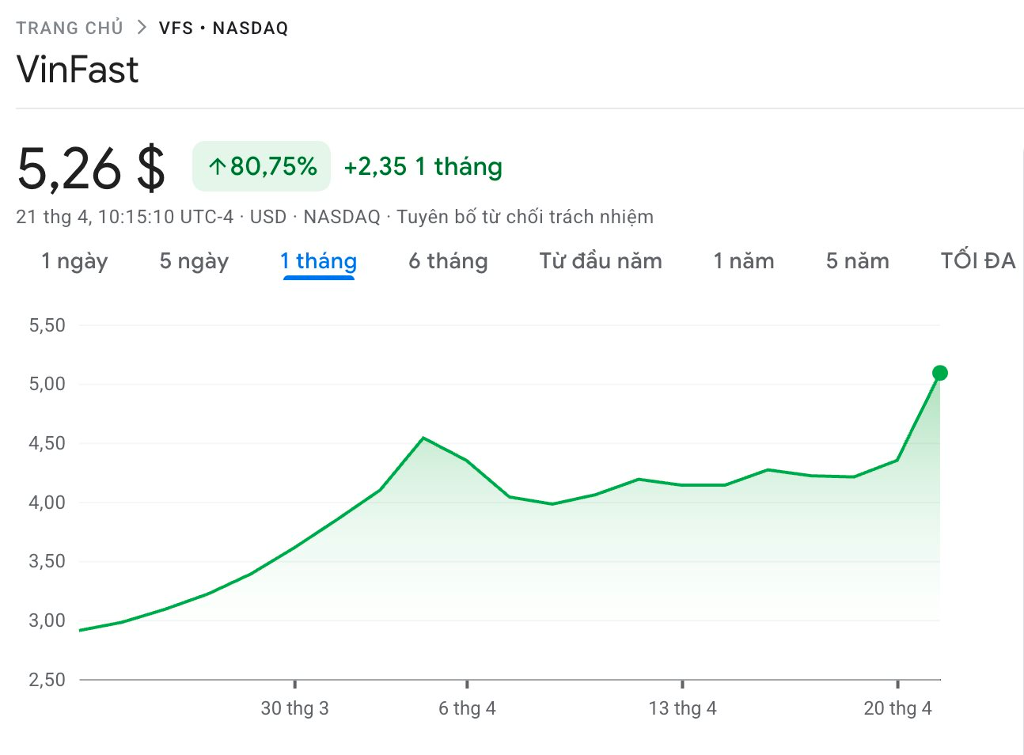Image resolution: width=1024 pixels, height=755 pixels.
Task: Click the 30 thg 3 axis label
Action: [294, 708]
